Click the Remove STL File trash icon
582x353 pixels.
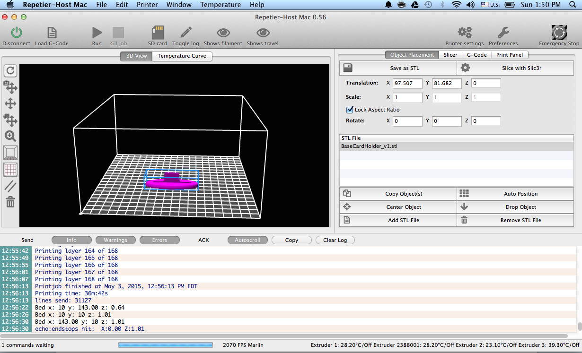[x=464, y=220]
